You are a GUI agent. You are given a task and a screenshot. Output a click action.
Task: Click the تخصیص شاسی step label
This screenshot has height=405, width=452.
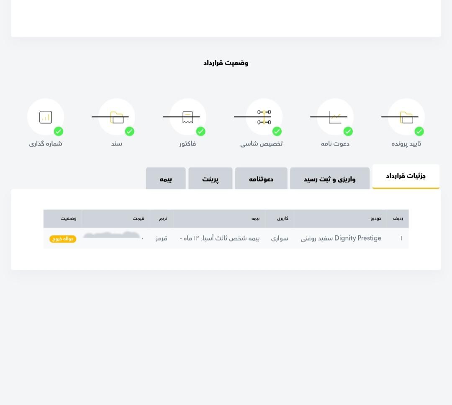[x=262, y=144]
